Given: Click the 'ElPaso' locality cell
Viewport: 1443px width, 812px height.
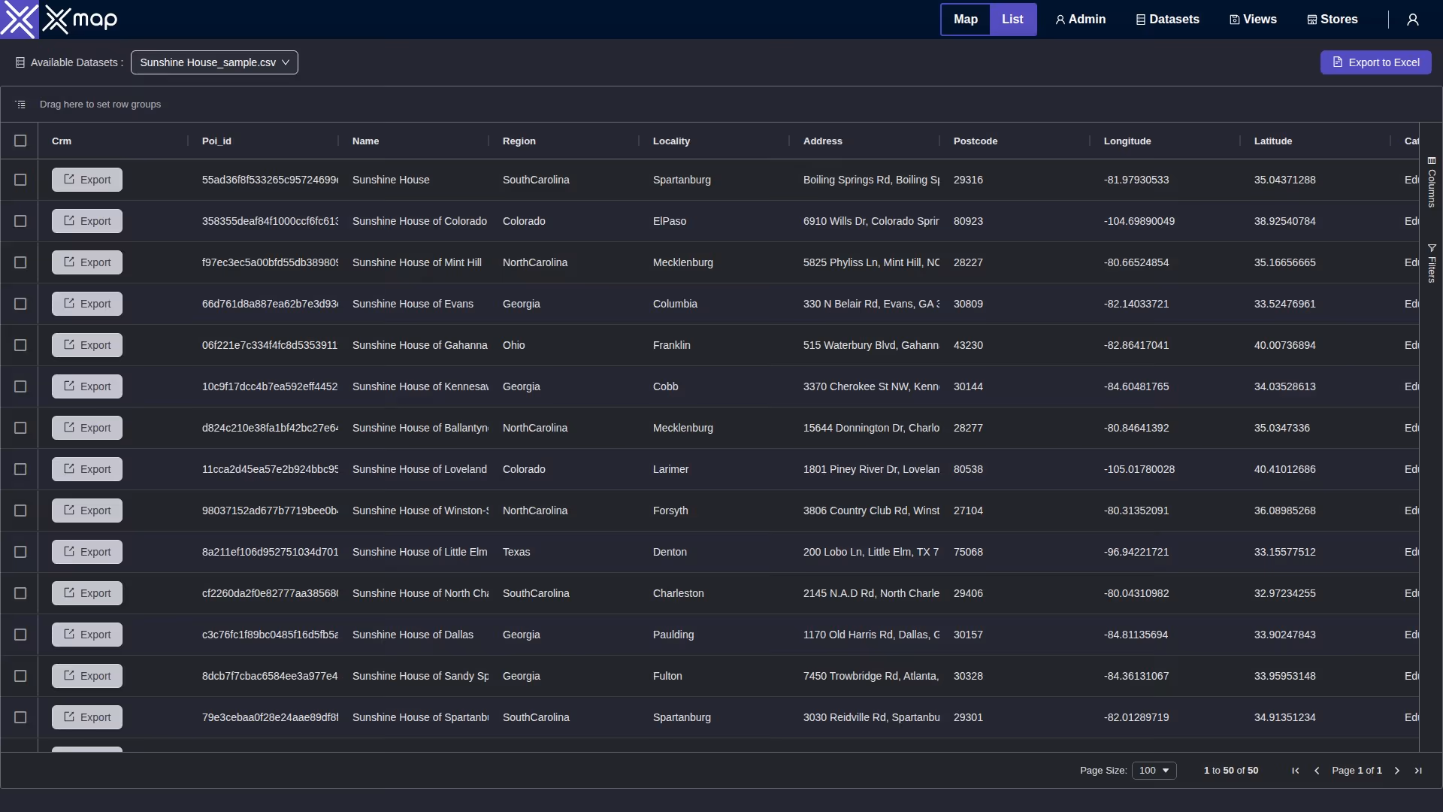Looking at the screenshot, I should (670, 221).
